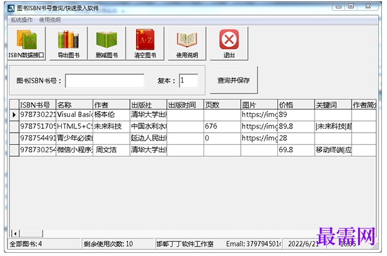Click the 出版社 column header
387x256 pixels.
coord(148,105)
